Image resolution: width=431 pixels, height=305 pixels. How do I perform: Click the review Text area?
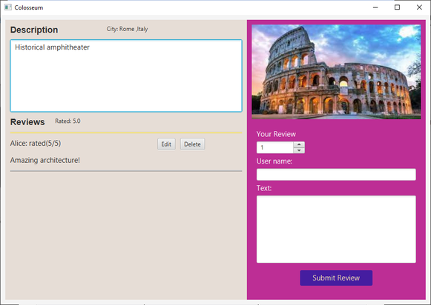click(336, 229)
